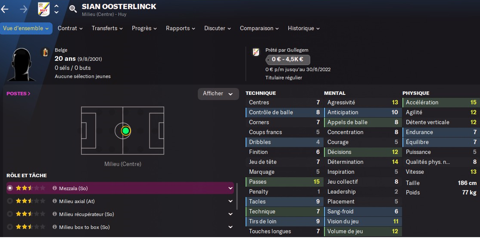The height and width of the screenshot is (238, 480).
Task: Click the POSTES link
Action: point(18,94)
